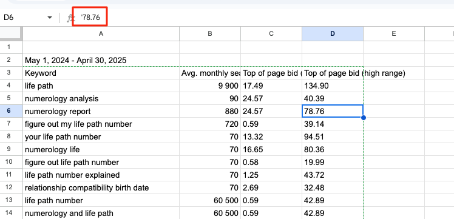
Task: Select row 5 header
Action: (x=12, y=98)
